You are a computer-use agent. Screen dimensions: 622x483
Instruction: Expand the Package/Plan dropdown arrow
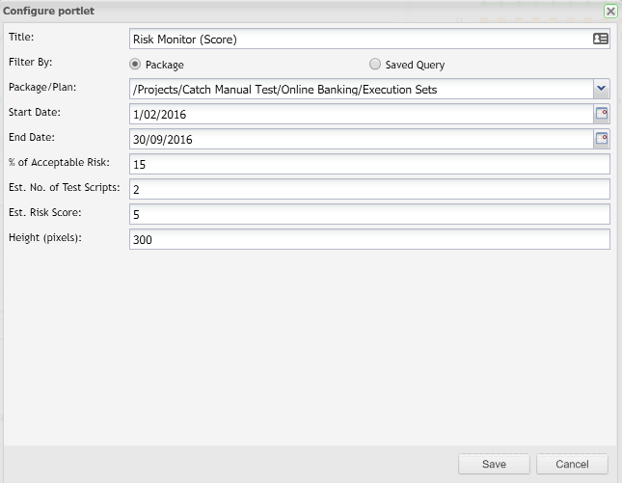[602, 89]
